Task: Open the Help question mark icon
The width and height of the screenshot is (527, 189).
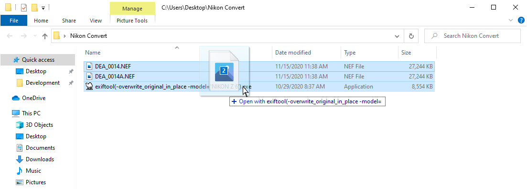Action: 521,21
